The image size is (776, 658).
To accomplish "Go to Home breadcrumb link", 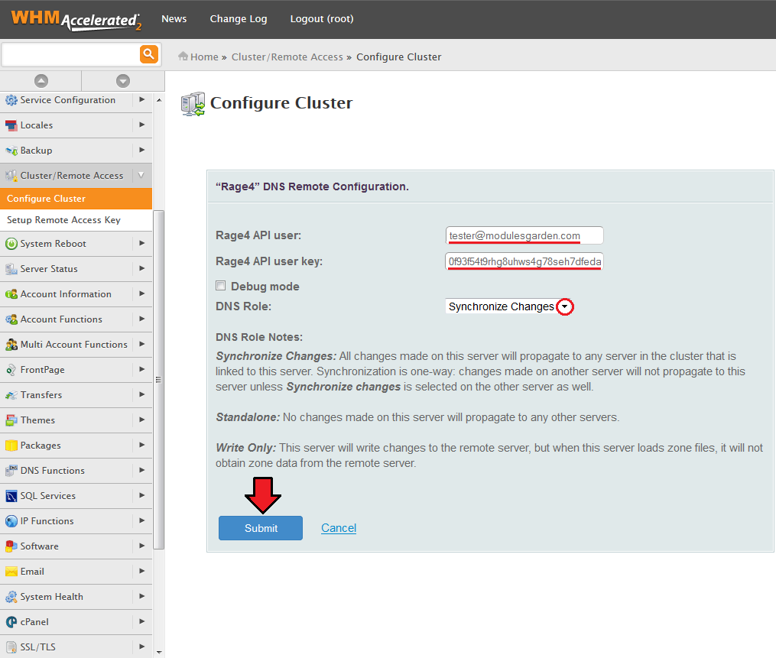I will click(204, 57).
